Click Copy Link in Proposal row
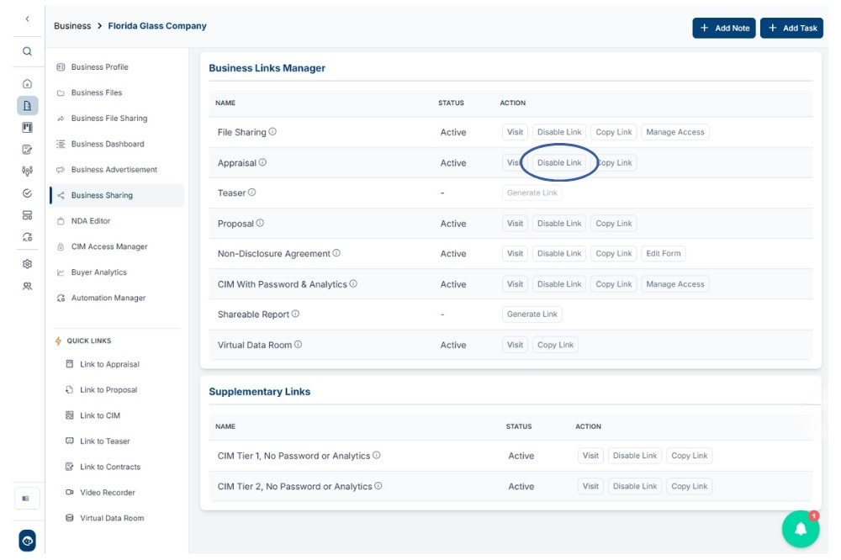Image resolution: width=841 pixels, height=560 pixels. [x=614, y=223]
